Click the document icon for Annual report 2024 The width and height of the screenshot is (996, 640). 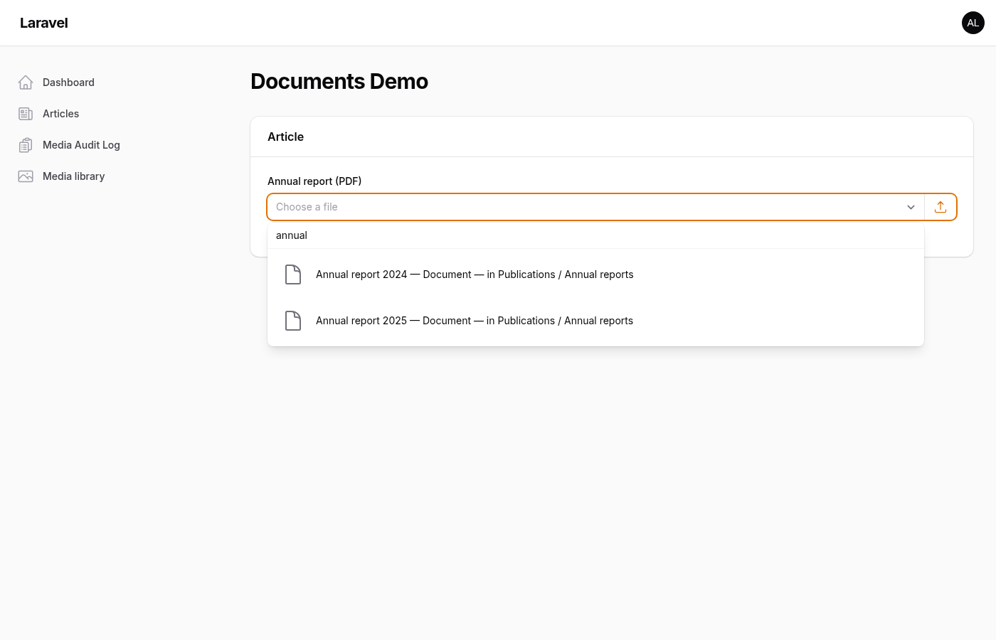pos(293,274)
